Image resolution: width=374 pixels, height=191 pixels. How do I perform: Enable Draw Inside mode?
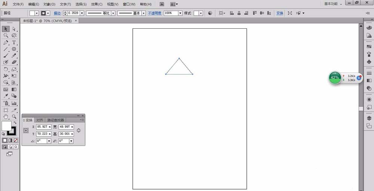pyautogui.click(x=16, y=147)
